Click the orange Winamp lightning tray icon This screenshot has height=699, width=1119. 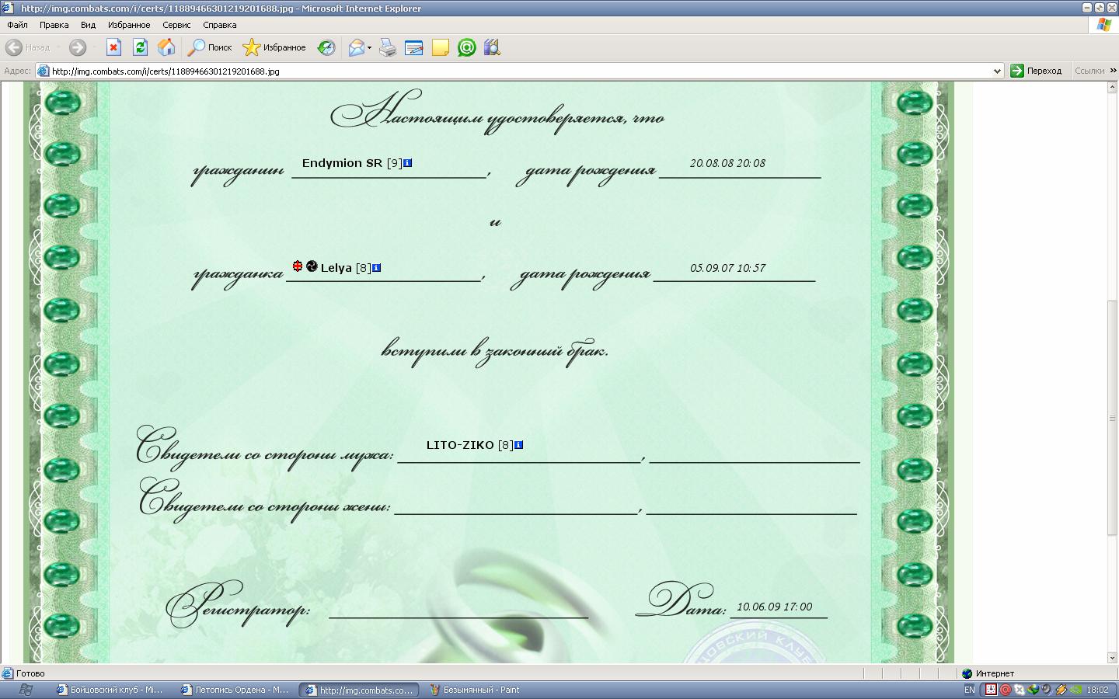click(x=1061, y=690)
